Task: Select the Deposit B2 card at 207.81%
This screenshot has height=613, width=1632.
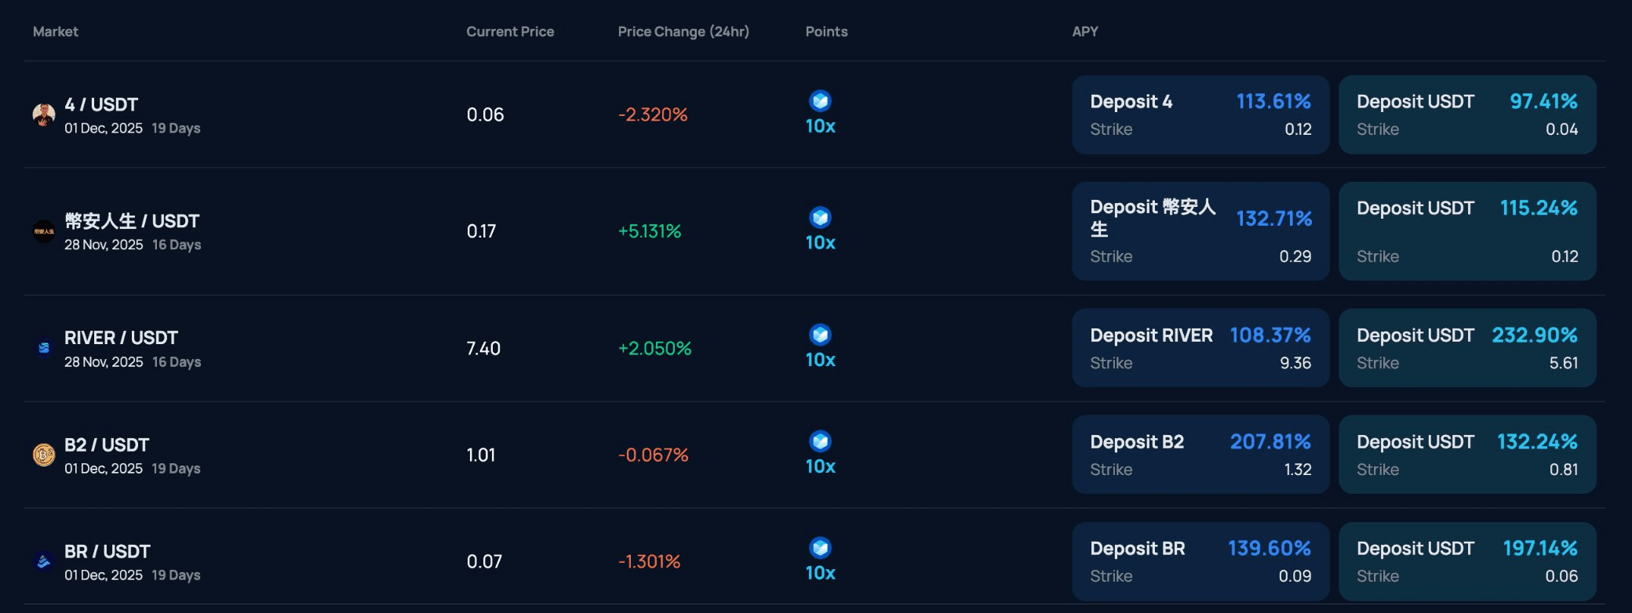Action: point(1200,455)
